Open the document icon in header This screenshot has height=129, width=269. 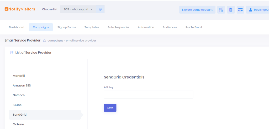231,10
